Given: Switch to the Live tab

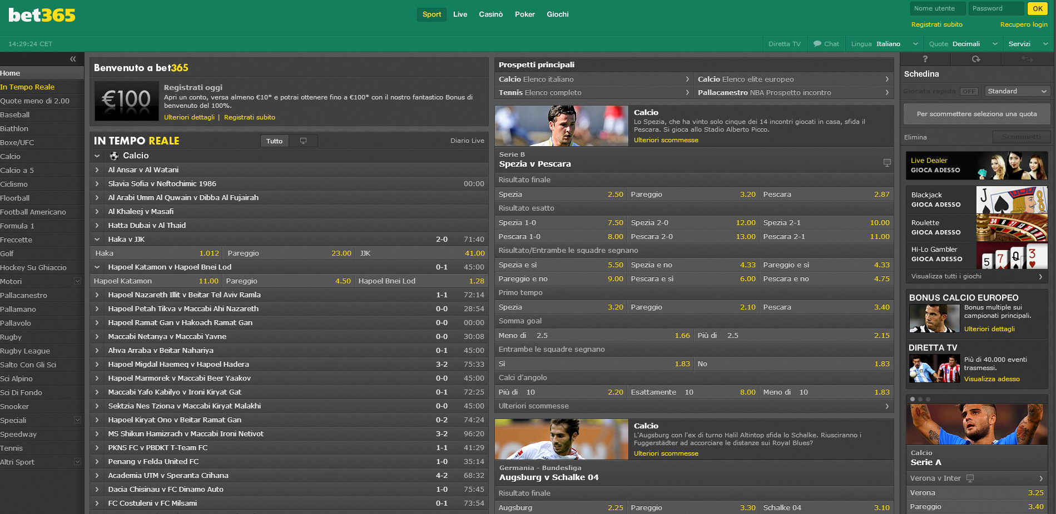Looking at the screenshot, I should (x=460, y=14).
